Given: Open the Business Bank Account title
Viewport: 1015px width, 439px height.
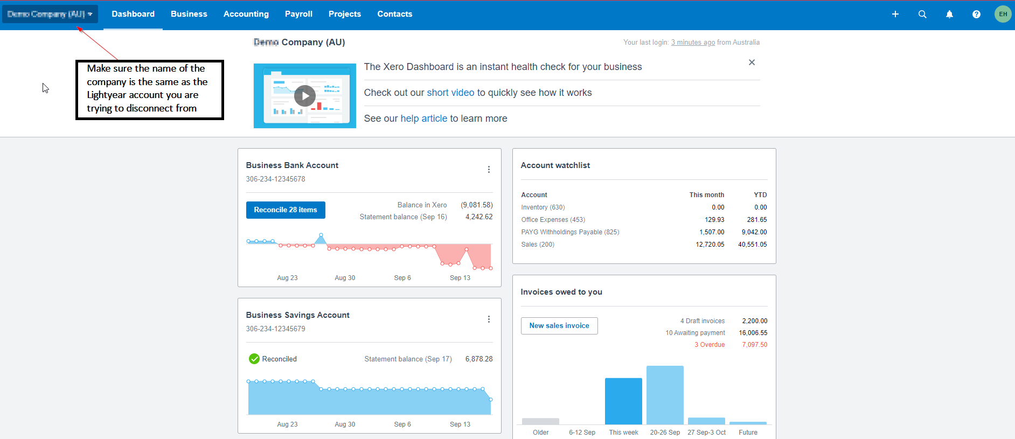Looking at the screenshot, I should coord(292,165).
